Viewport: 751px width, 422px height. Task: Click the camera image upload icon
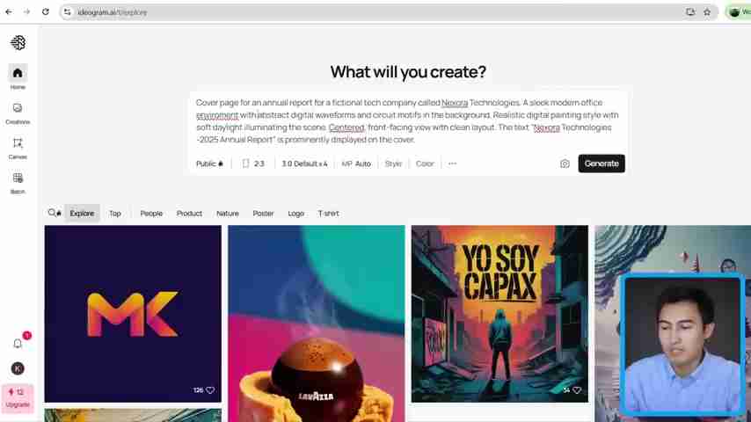pos(565,164)
